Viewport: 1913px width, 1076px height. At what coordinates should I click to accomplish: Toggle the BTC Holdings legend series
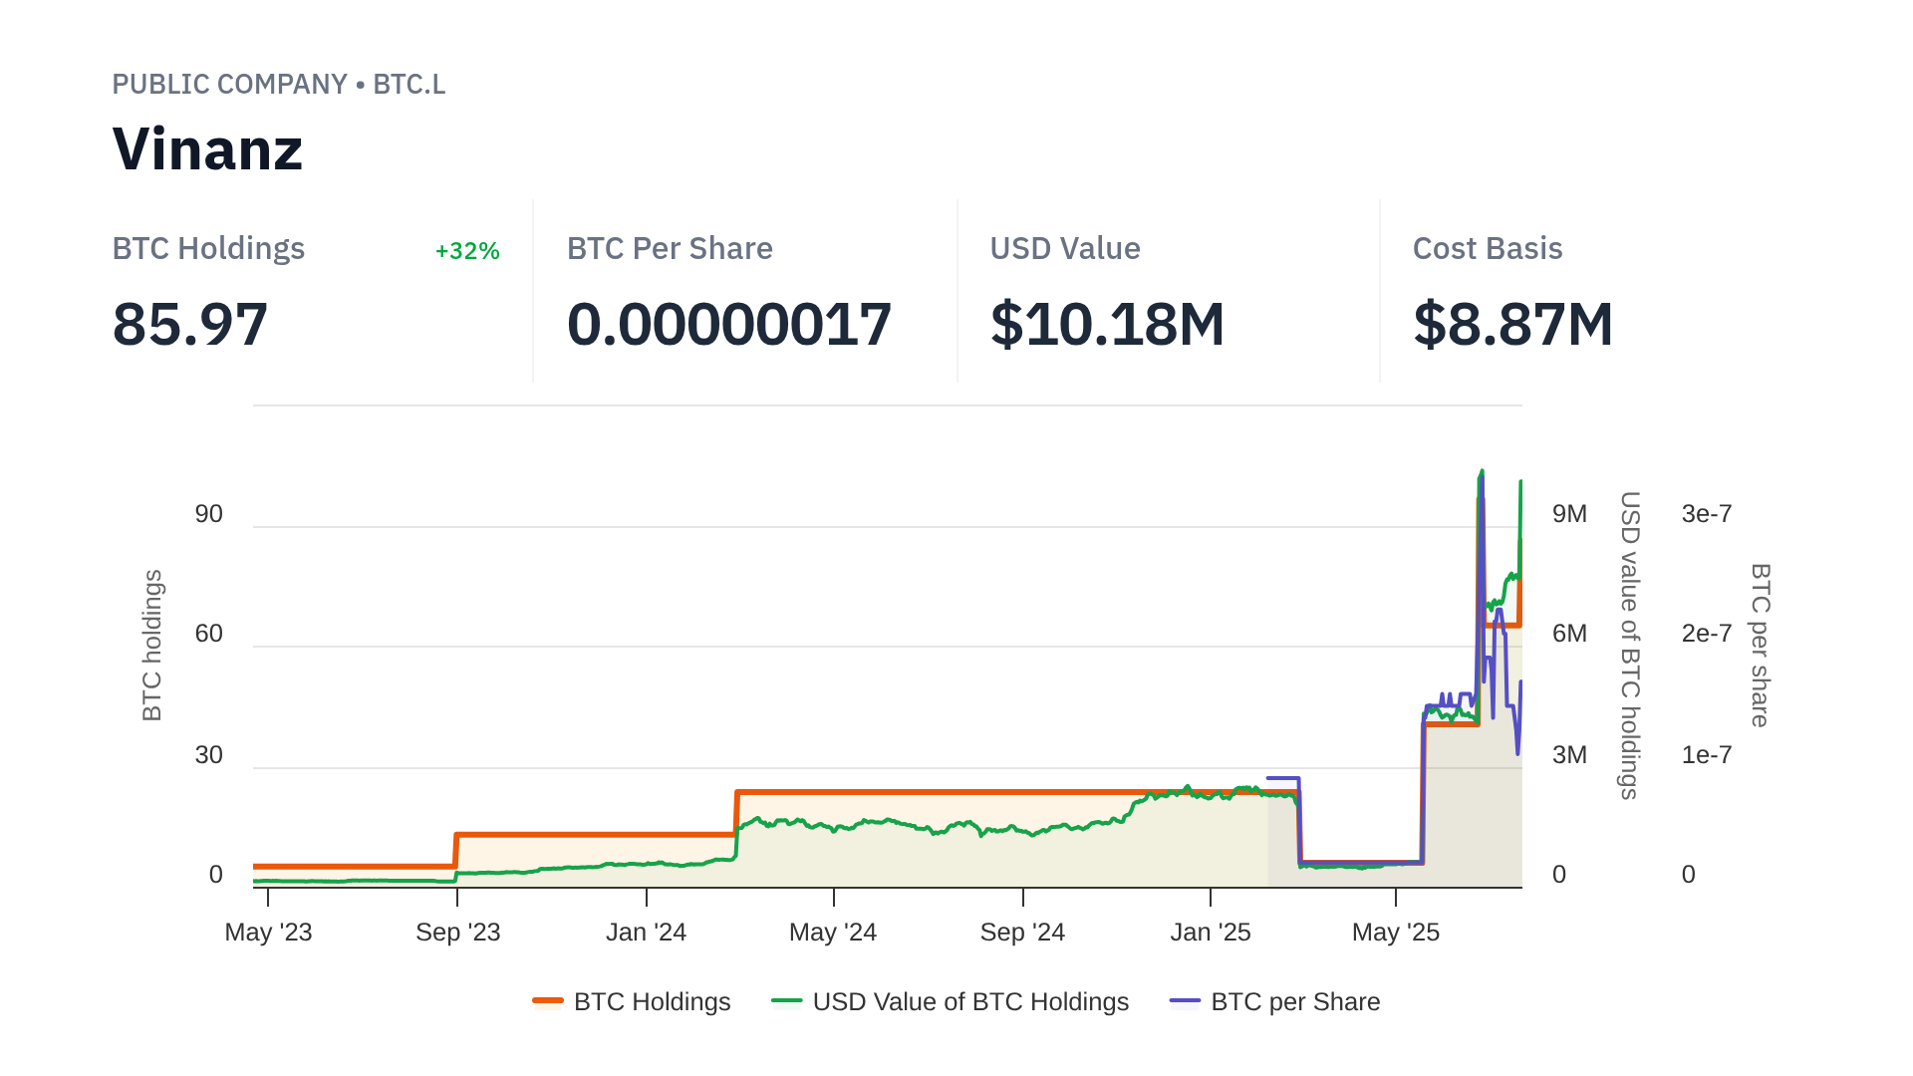[x=652, y=1001]
